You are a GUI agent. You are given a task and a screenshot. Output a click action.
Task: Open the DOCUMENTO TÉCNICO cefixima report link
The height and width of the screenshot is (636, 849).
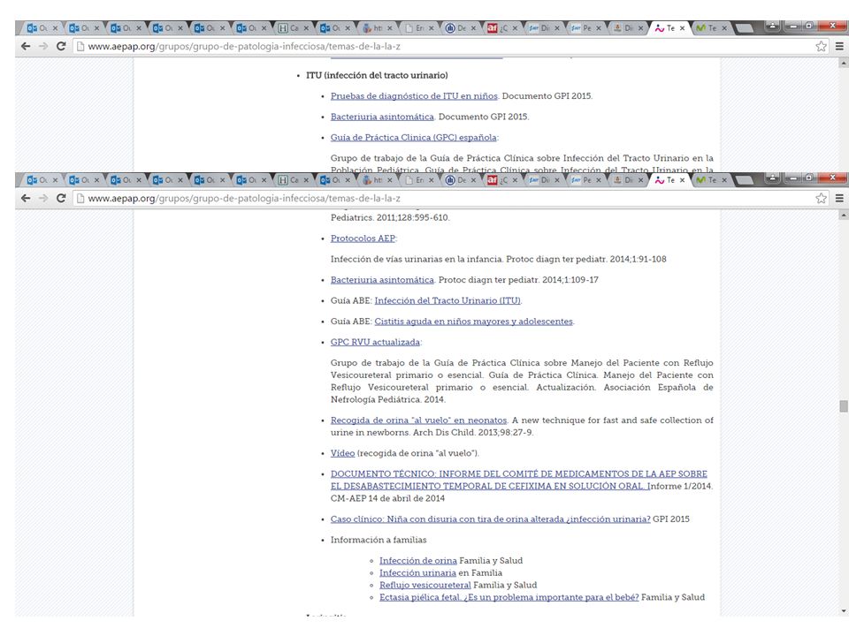(519, 480)
